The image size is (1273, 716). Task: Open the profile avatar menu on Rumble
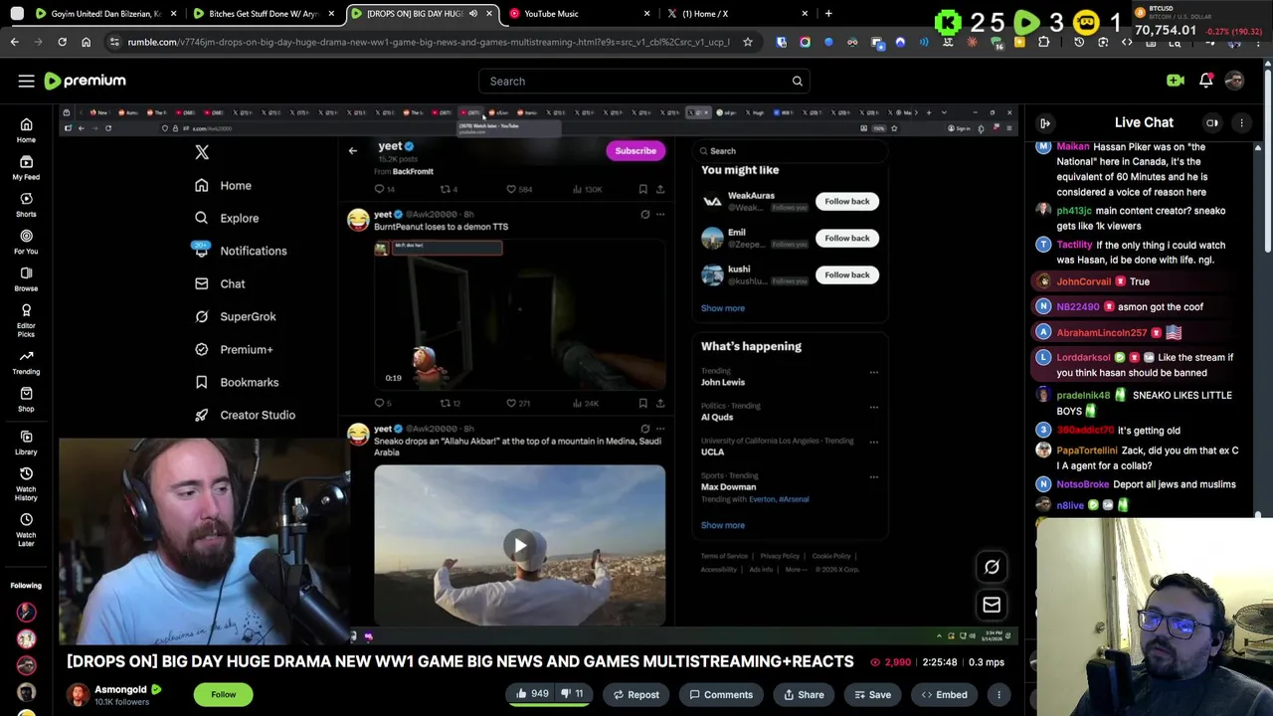(x=1234, y=81)
